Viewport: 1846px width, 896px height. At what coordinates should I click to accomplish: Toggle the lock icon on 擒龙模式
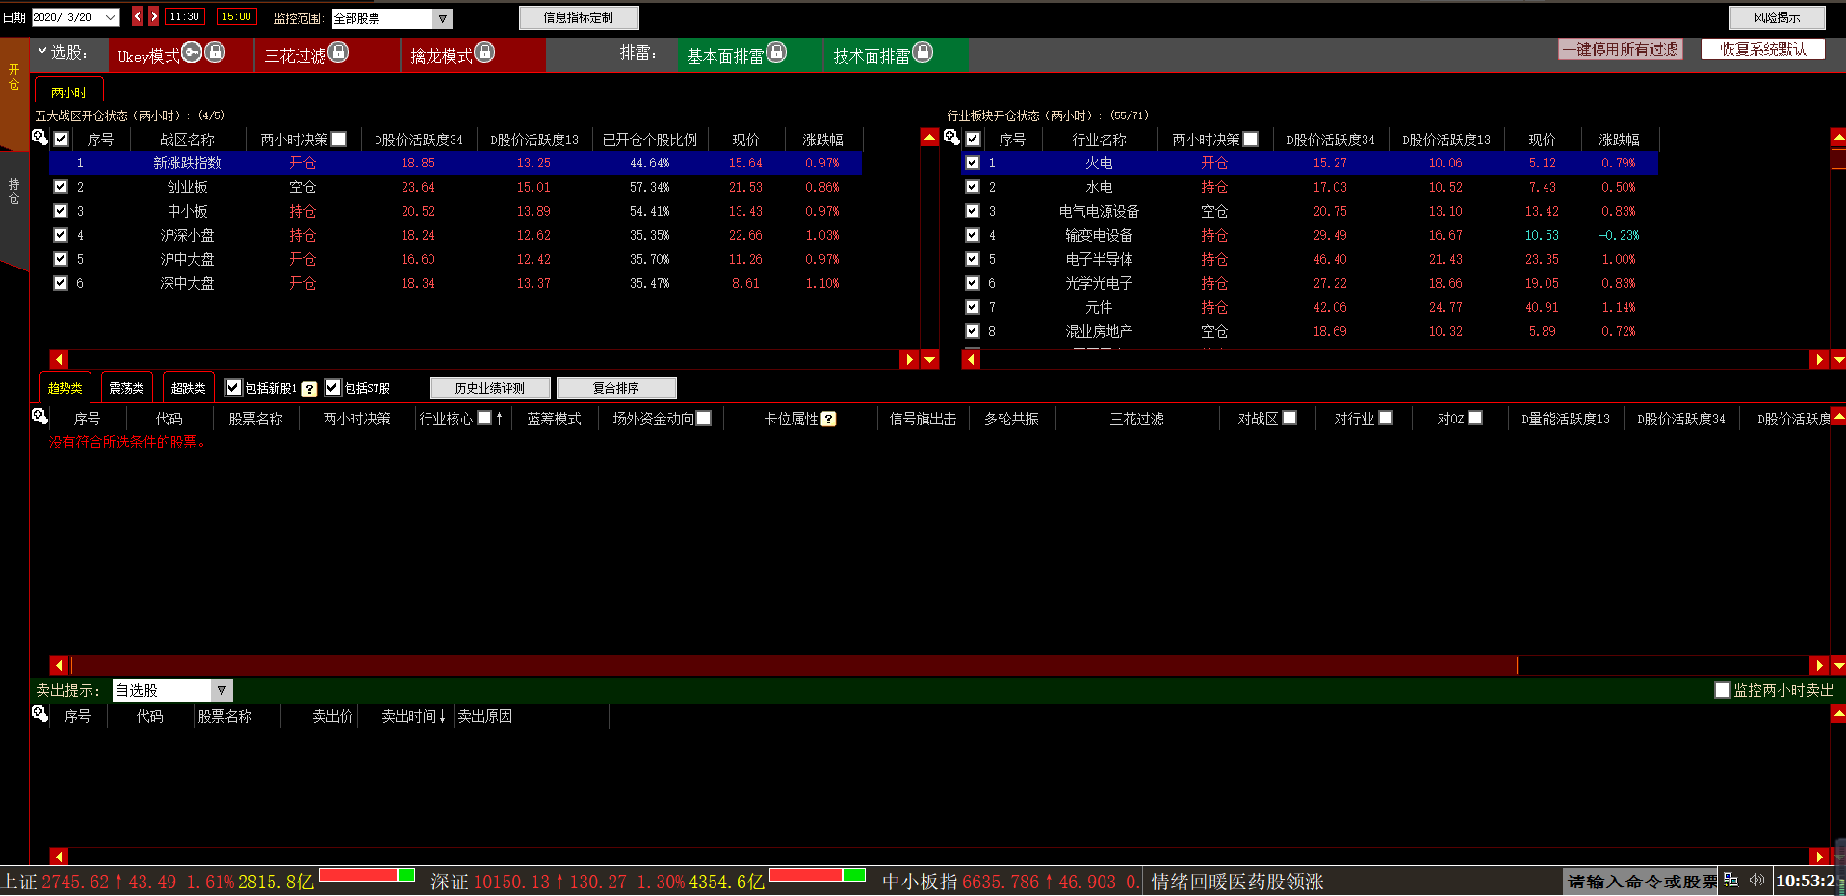[484, 53]
